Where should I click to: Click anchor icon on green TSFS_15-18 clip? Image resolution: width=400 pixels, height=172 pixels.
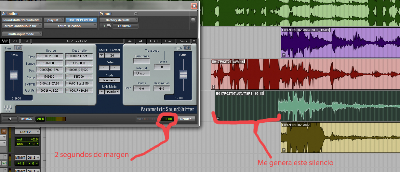point(218,118)
